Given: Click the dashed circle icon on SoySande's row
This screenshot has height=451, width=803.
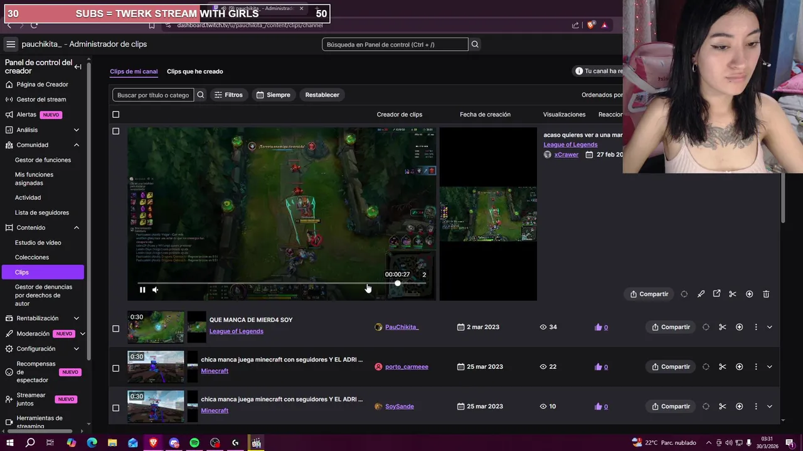Looking at the screenshot, I should click(x=706, y=406).
